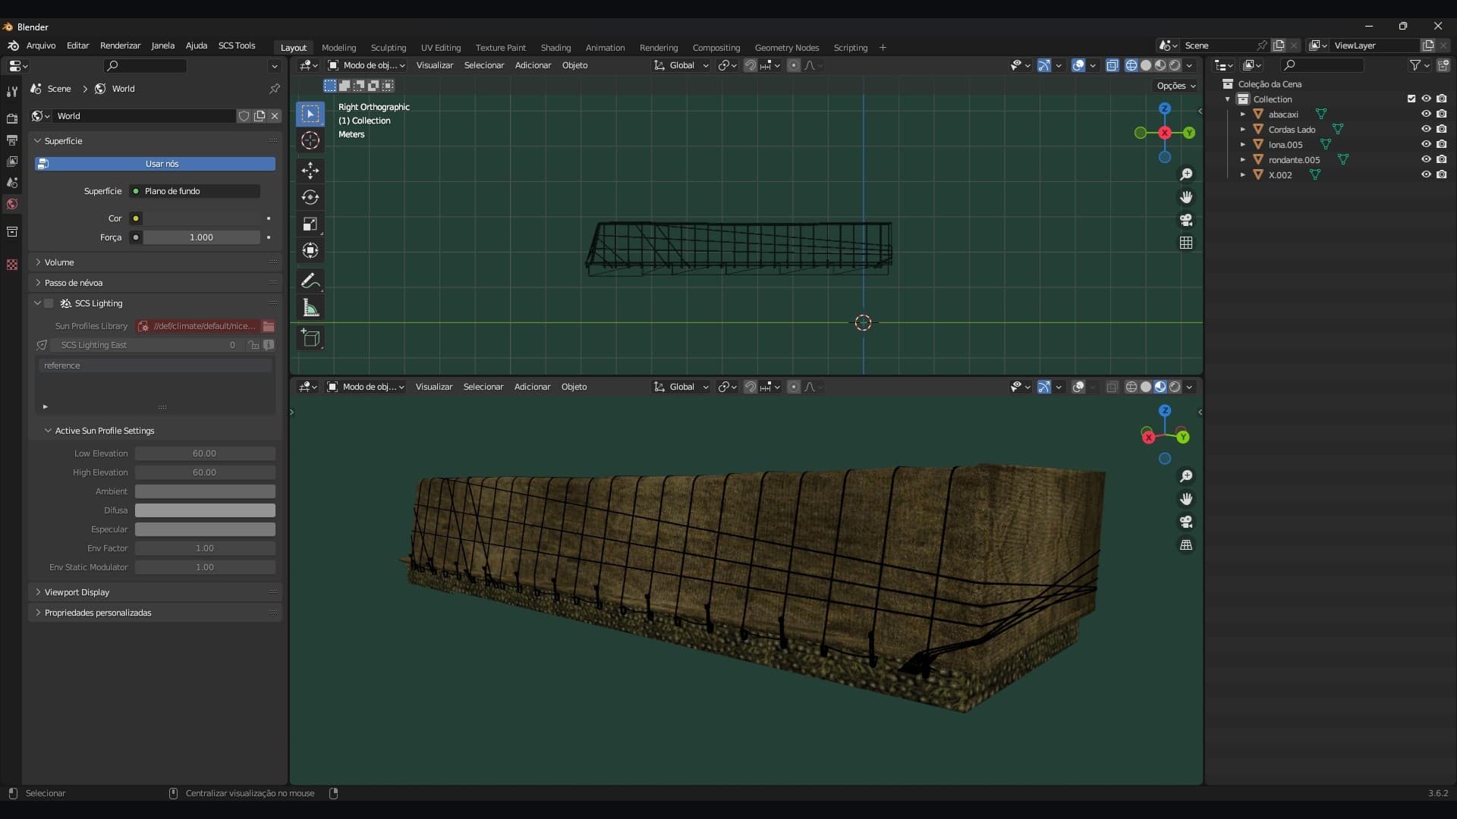The height and width of the screenshot is (819, 1457).
Task: Open Texture properties checker icon
Action: click(x=11, y=265)
